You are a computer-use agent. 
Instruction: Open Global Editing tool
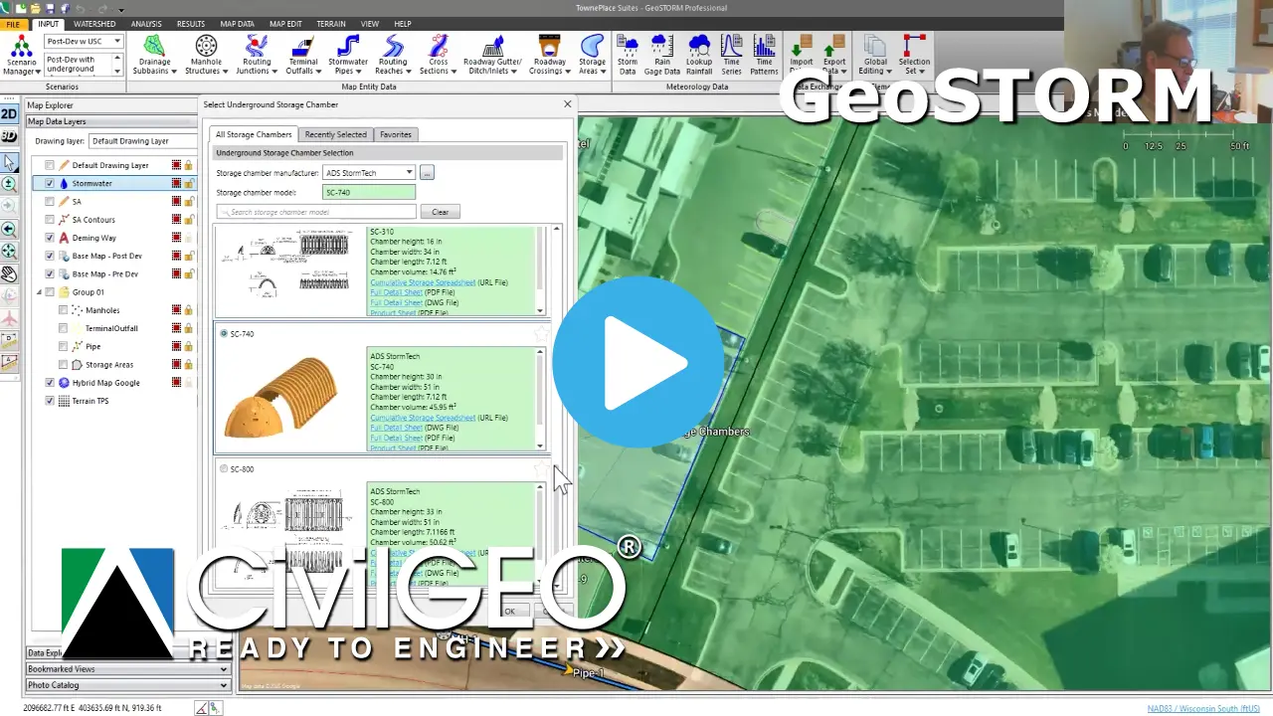(874, 56)
